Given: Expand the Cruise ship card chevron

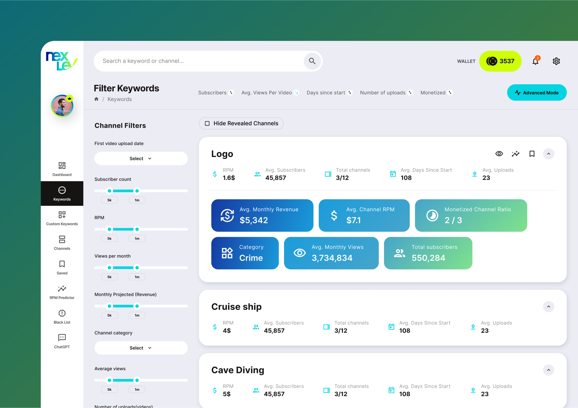Looking at the screenshot, I should tap(549, 306).
